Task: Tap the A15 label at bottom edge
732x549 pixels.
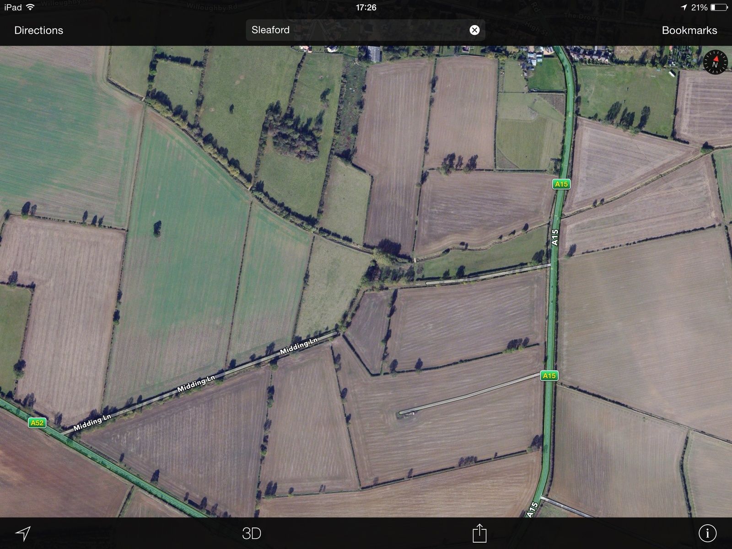Action: [x=532, y=510]
